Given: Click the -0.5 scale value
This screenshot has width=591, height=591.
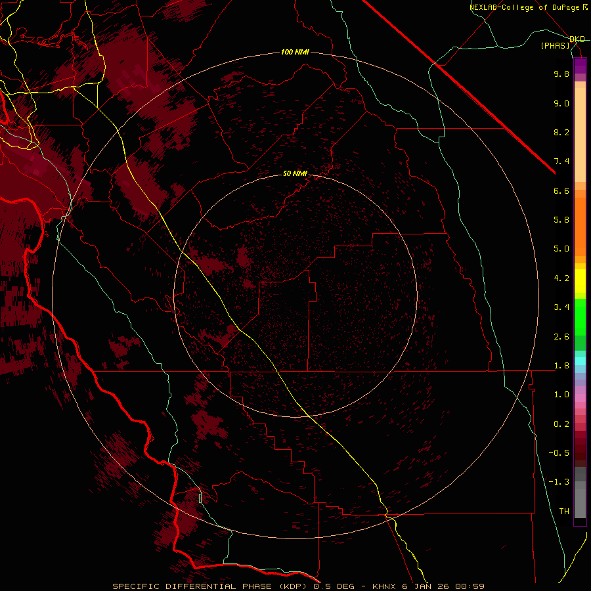Looking at the screenshot, I should [559, 453].
